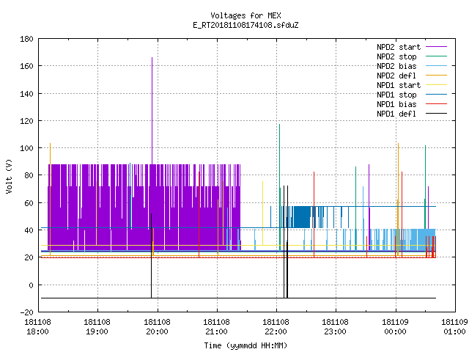Click the 'NPD1 defl' legend label
This screenshot has height=352, width=469.
(x=396, y=114)
